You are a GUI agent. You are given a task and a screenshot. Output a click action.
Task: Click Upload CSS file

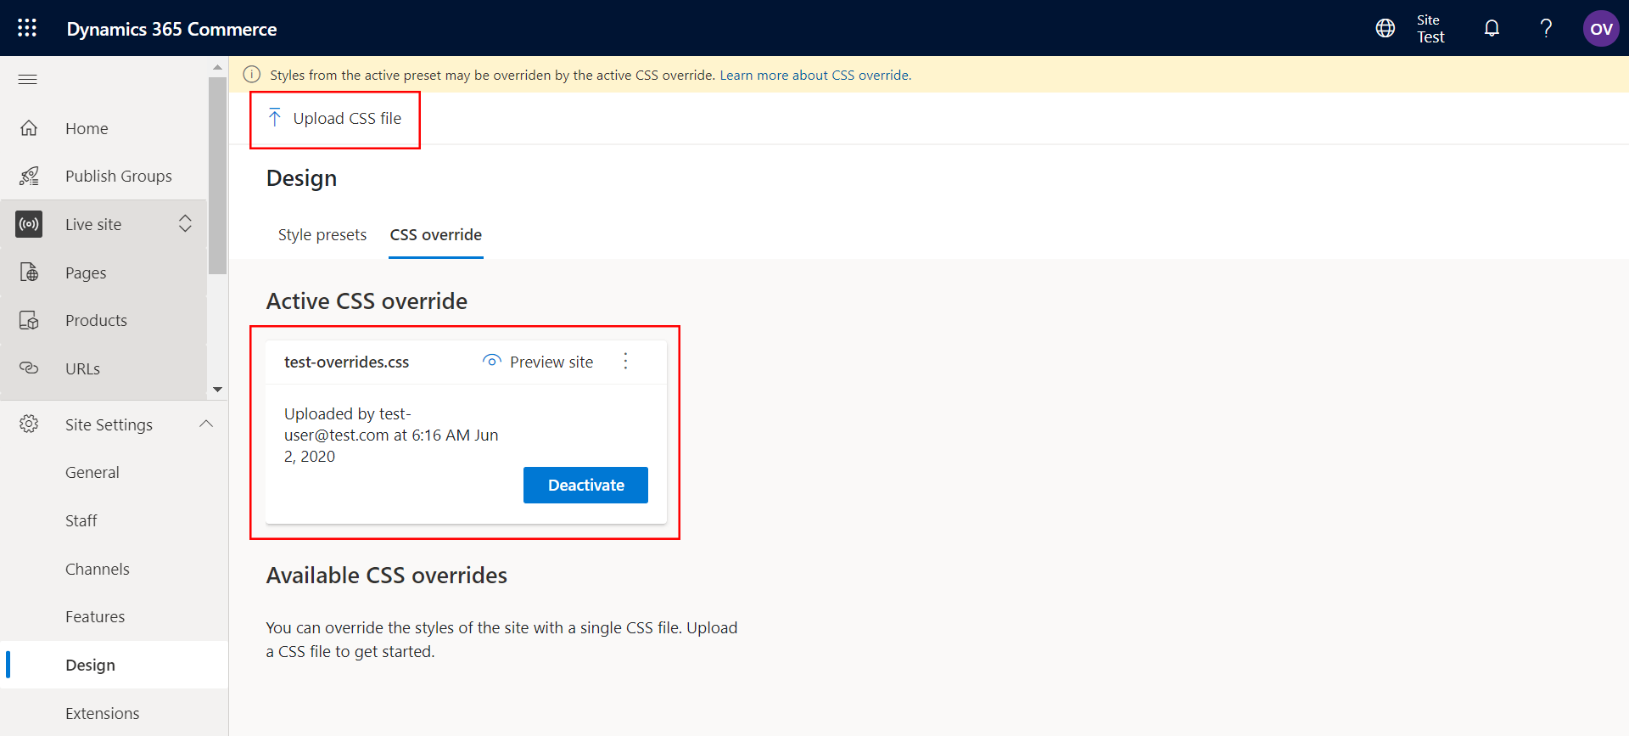pos(335,119)
